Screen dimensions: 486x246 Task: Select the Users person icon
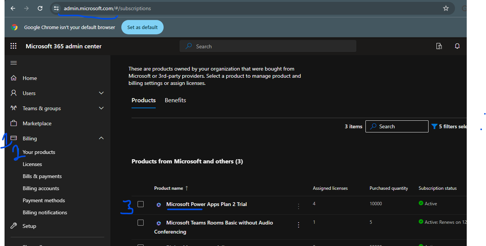[x=14, y=93]
